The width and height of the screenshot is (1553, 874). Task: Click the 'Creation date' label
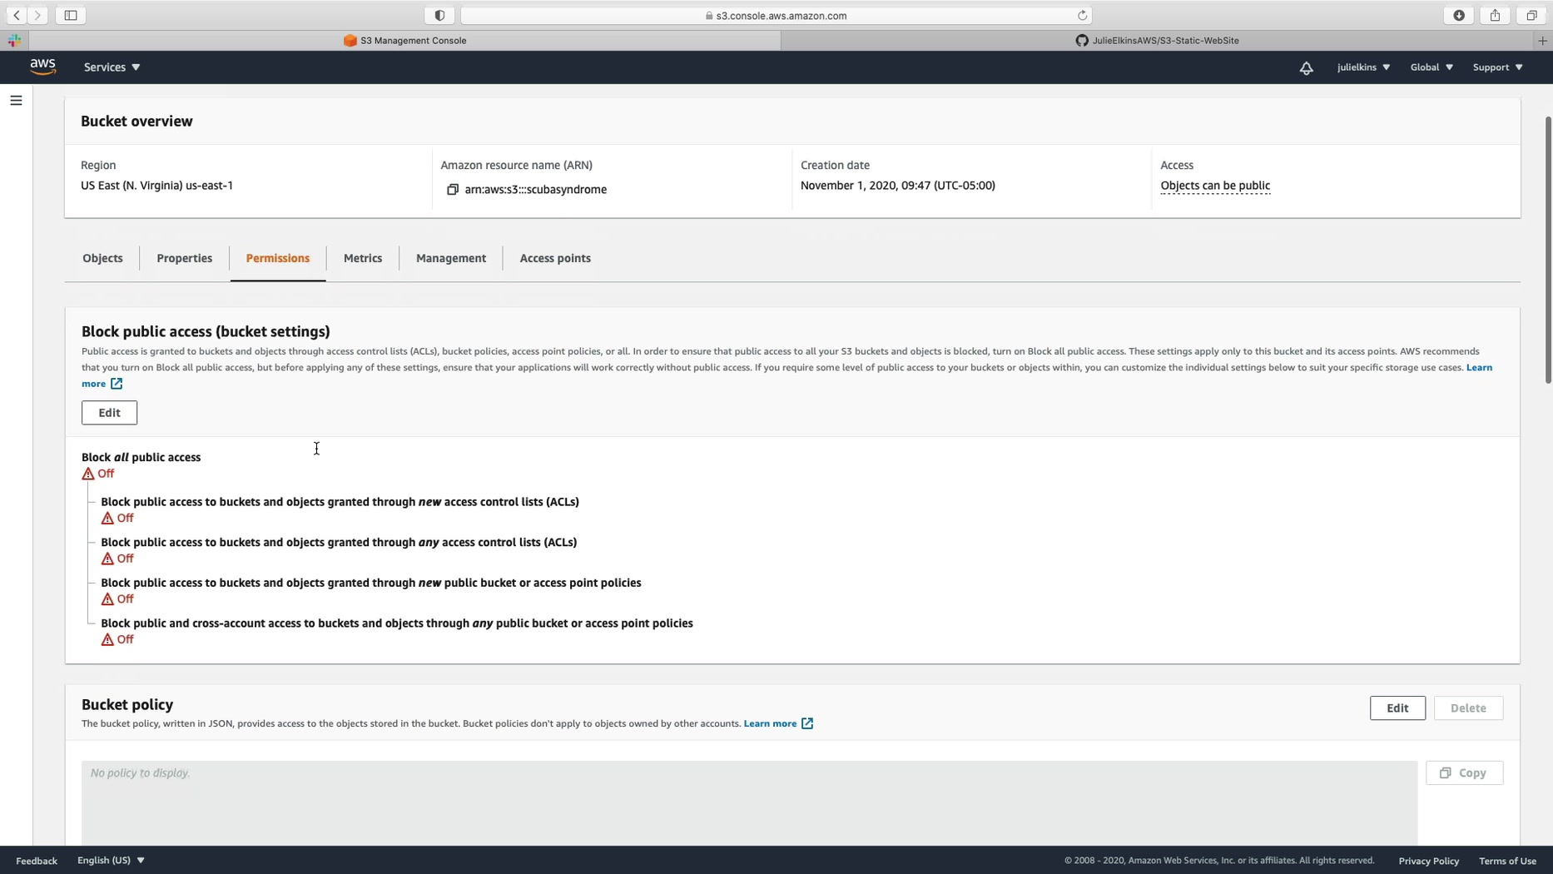[x=835, y=165]
